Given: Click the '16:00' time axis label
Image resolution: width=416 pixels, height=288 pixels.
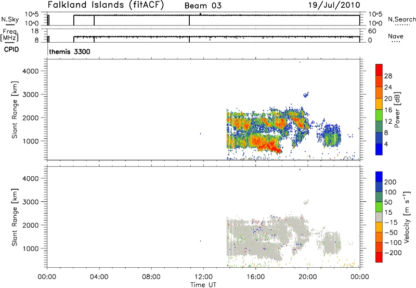Looking at the screenshot, I should pyautogui.click(x=255, y=277).
